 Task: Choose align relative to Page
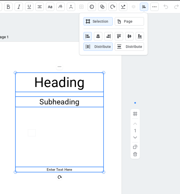tap(129, 21)
